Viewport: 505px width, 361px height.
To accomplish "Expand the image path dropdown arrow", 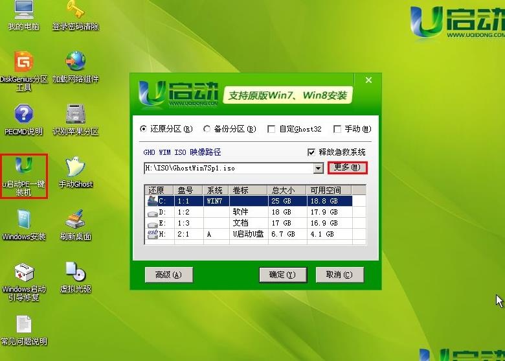I will coord(319,169).
